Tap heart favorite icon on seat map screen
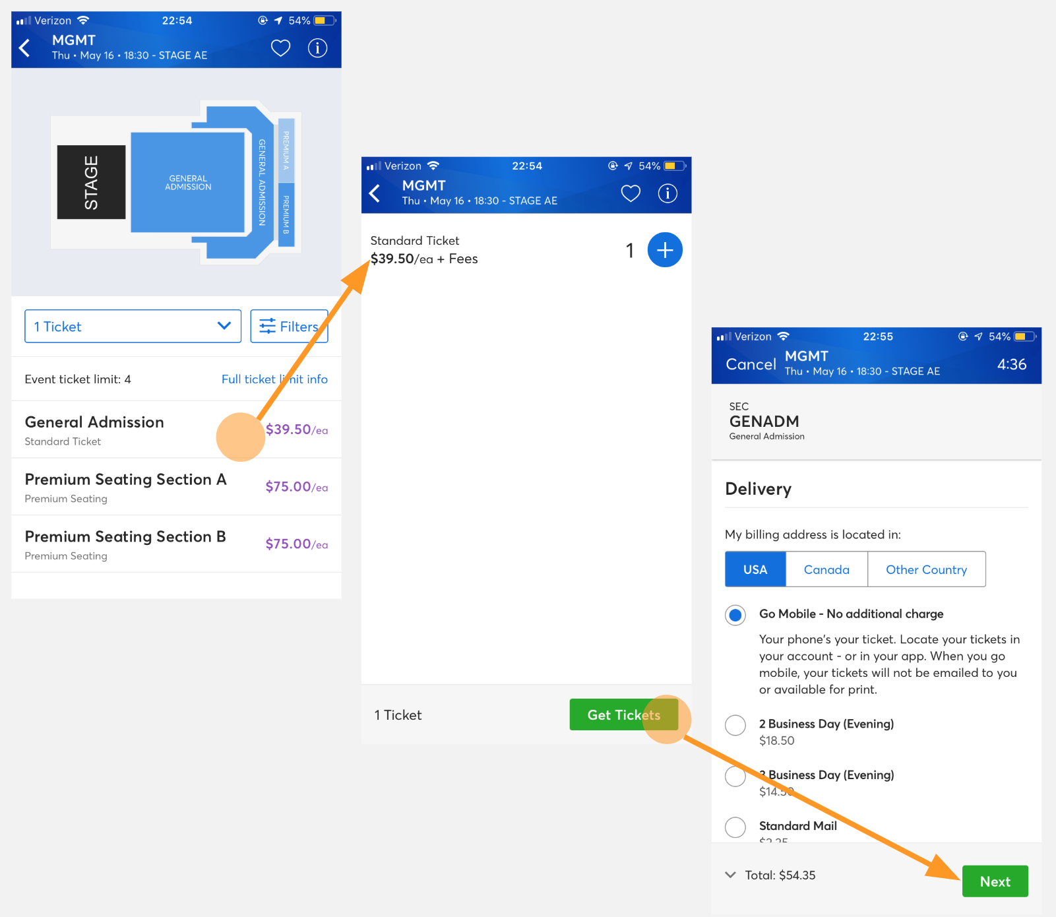Viewport: 1056px width, 917px height. point(281,48)
